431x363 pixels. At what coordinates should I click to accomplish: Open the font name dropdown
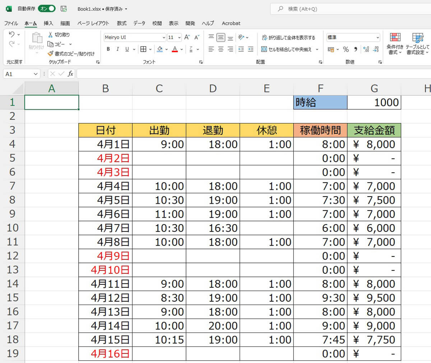click(x=163, y=37)
